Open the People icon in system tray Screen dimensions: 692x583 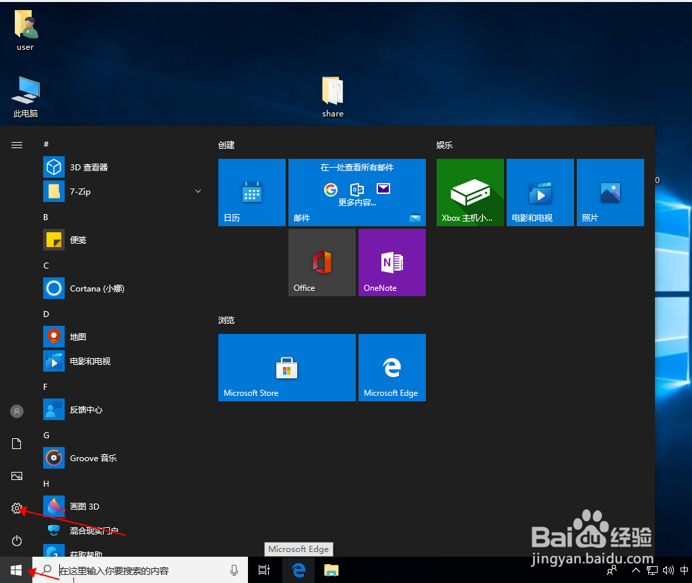612,570
